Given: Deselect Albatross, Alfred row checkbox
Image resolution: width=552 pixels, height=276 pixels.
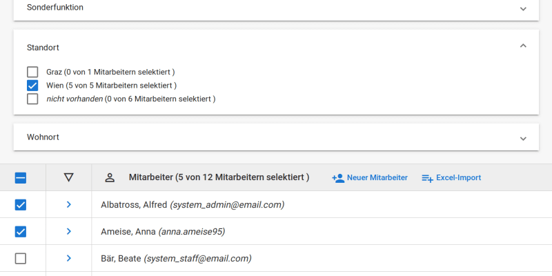Looking at the screenshot, I should click(21, 204).
